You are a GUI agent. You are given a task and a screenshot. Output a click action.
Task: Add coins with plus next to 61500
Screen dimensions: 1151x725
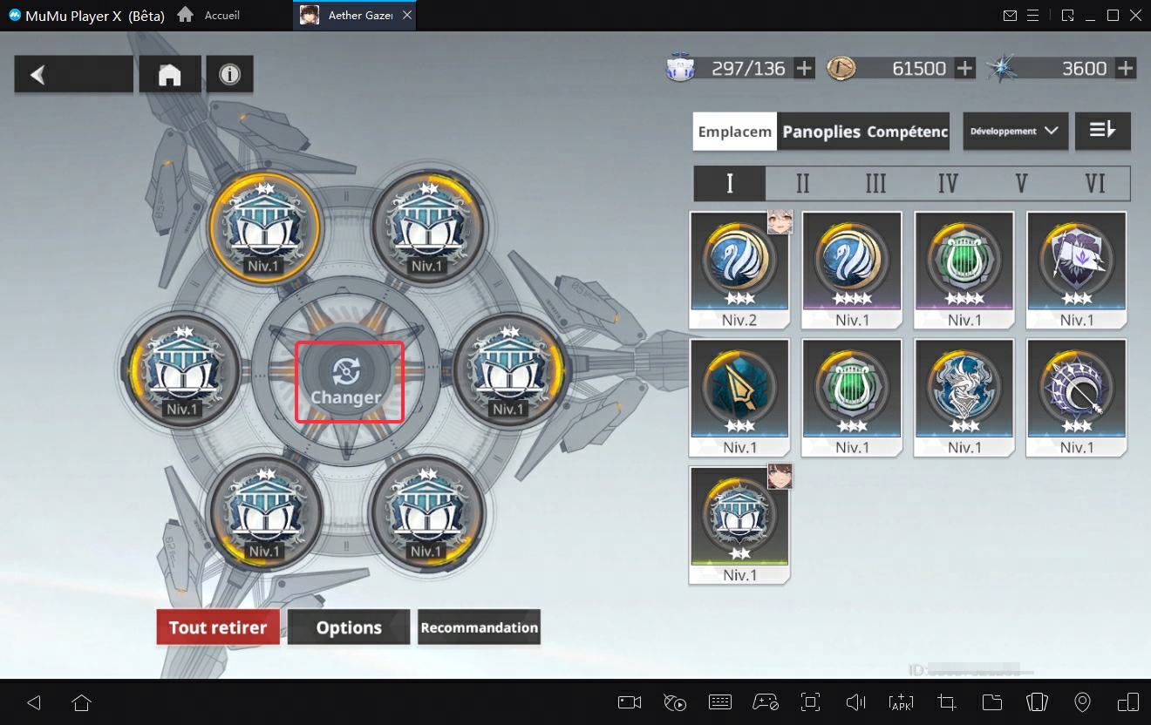point(964,69)
